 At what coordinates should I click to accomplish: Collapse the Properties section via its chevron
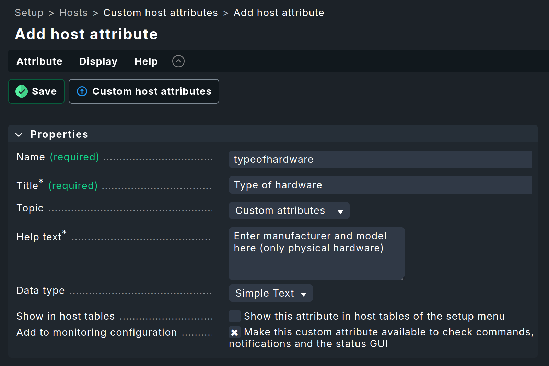19,134
